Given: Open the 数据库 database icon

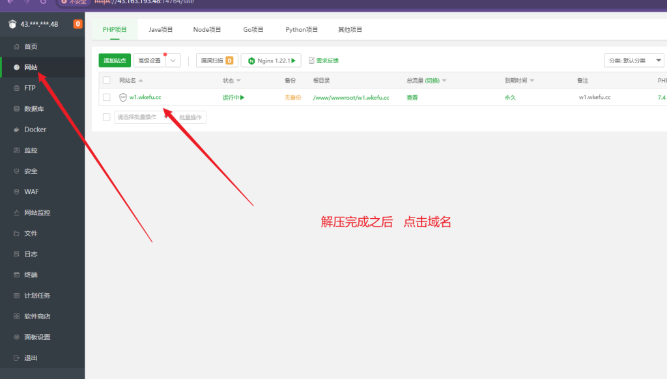Looking at the screenshot, I should tap(16, 109).
